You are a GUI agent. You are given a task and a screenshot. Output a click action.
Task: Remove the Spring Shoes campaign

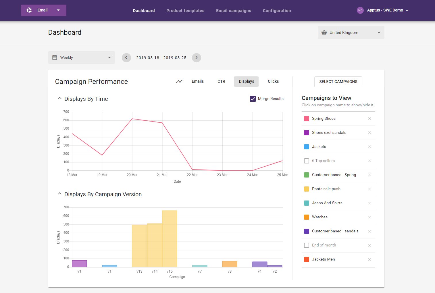click(x=369, y=119)
